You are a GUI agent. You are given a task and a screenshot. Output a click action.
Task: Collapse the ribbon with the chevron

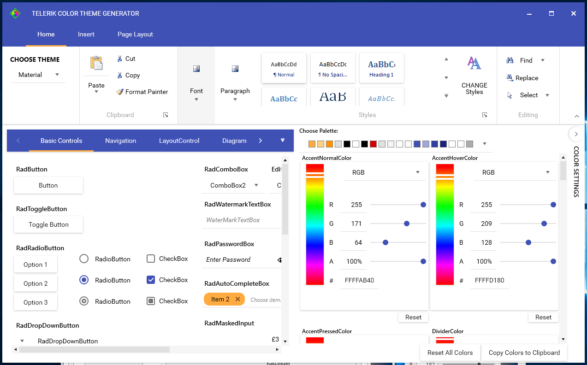(x=577, y=116)
